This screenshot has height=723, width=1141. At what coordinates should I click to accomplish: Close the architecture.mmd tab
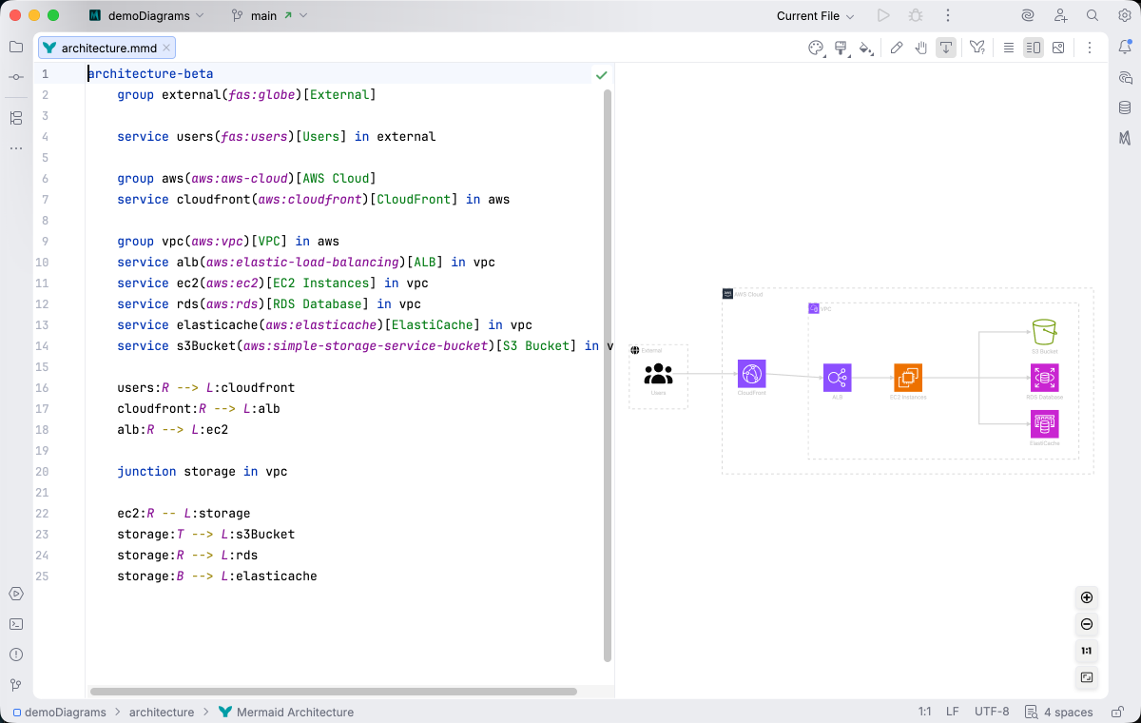167,48
